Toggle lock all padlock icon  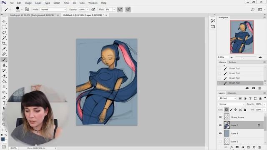(245, 110)
